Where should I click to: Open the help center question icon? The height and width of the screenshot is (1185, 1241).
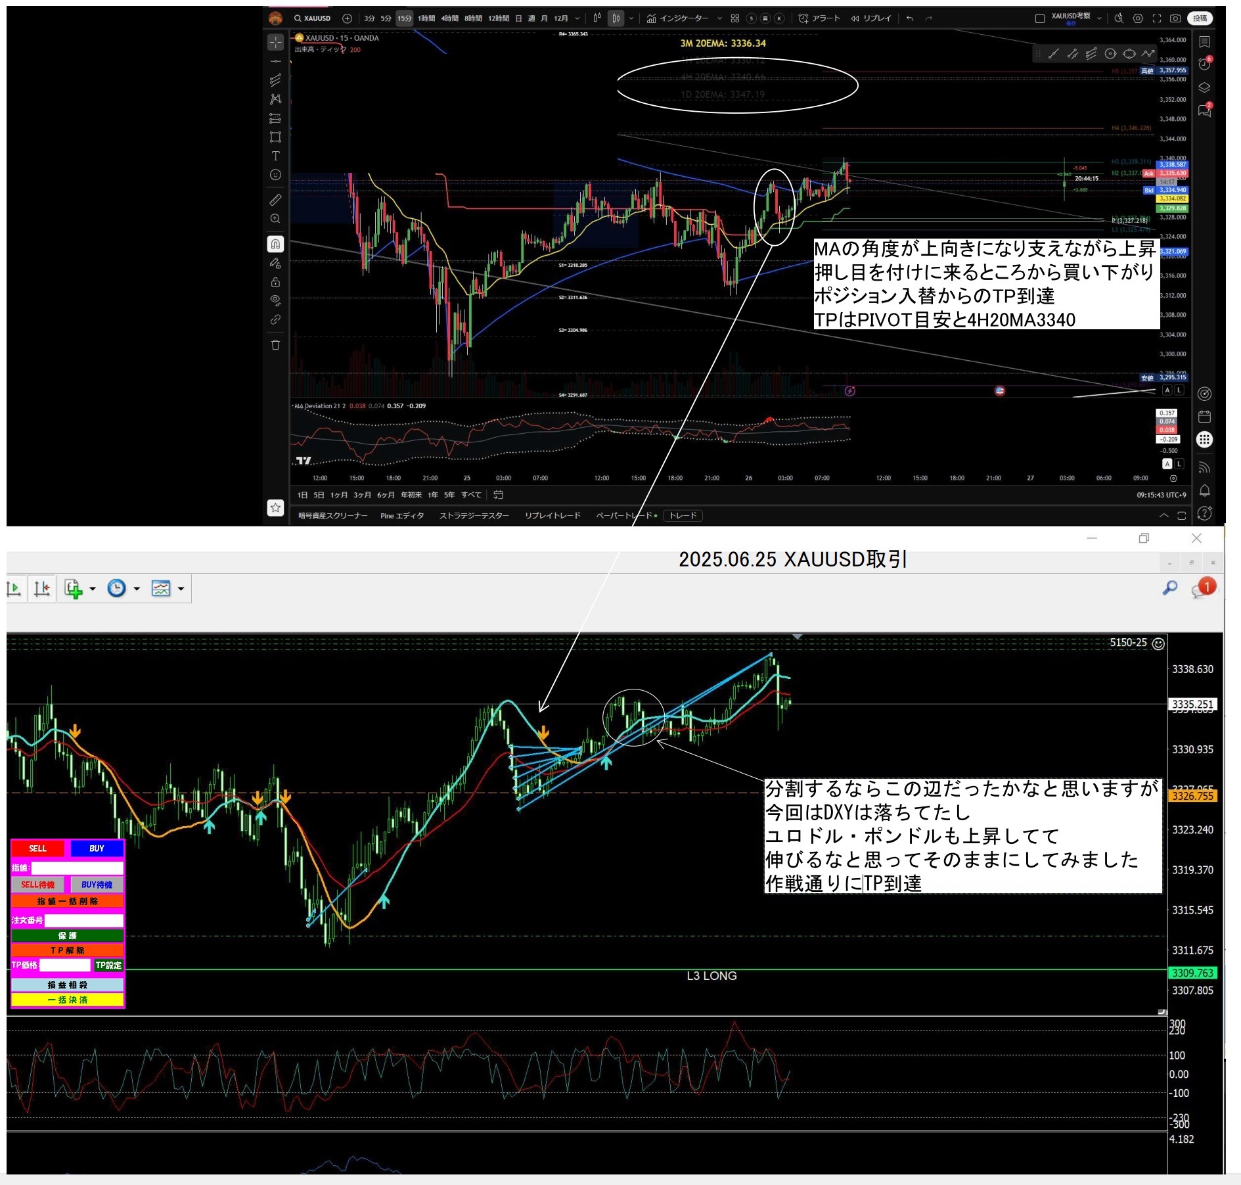pyautogui.click(x=1204, y=513)
